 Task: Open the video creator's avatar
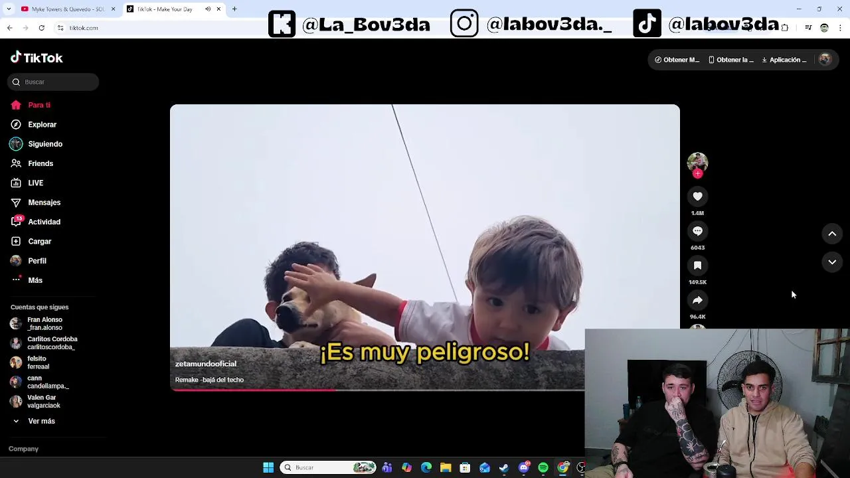click(x=697, y=162)
